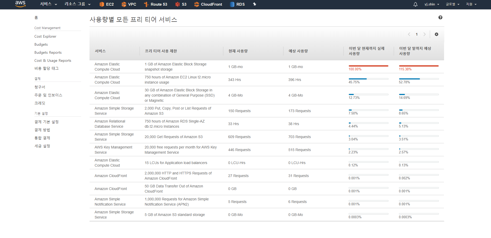
Task: Click 750 hours EC2 Linux t2.micro text
Action: click(x=178, y=80)
